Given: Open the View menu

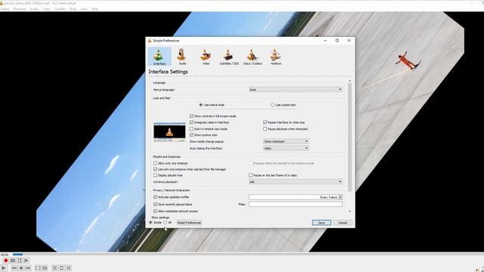Looking at the screenshot, I should pyautogui.click(x=84, y=9).
